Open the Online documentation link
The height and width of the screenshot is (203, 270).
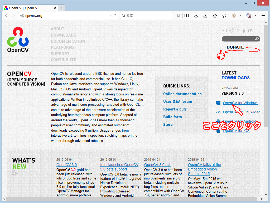(182, 94)
